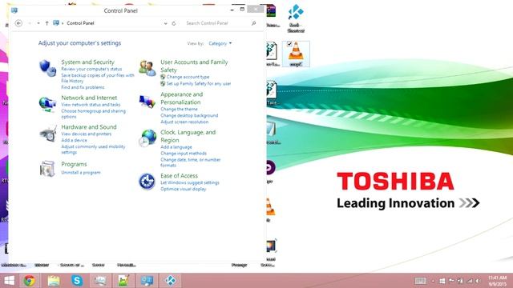Select the Control Panel taskbar button

pos(147,281)
